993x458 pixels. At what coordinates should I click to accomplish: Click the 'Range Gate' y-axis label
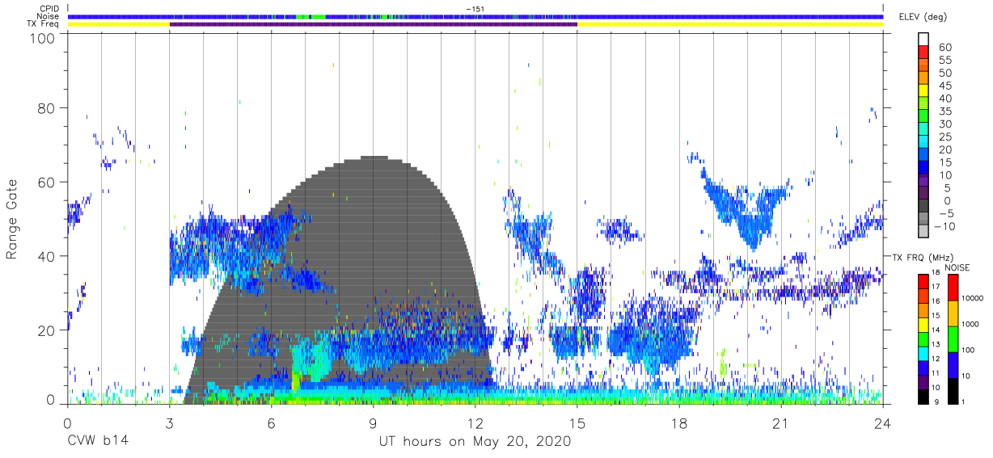(12, 218)
